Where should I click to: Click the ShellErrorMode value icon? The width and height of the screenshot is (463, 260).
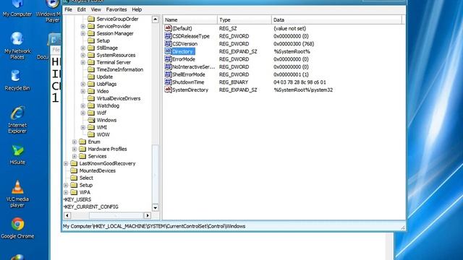(x=168, y=74)
